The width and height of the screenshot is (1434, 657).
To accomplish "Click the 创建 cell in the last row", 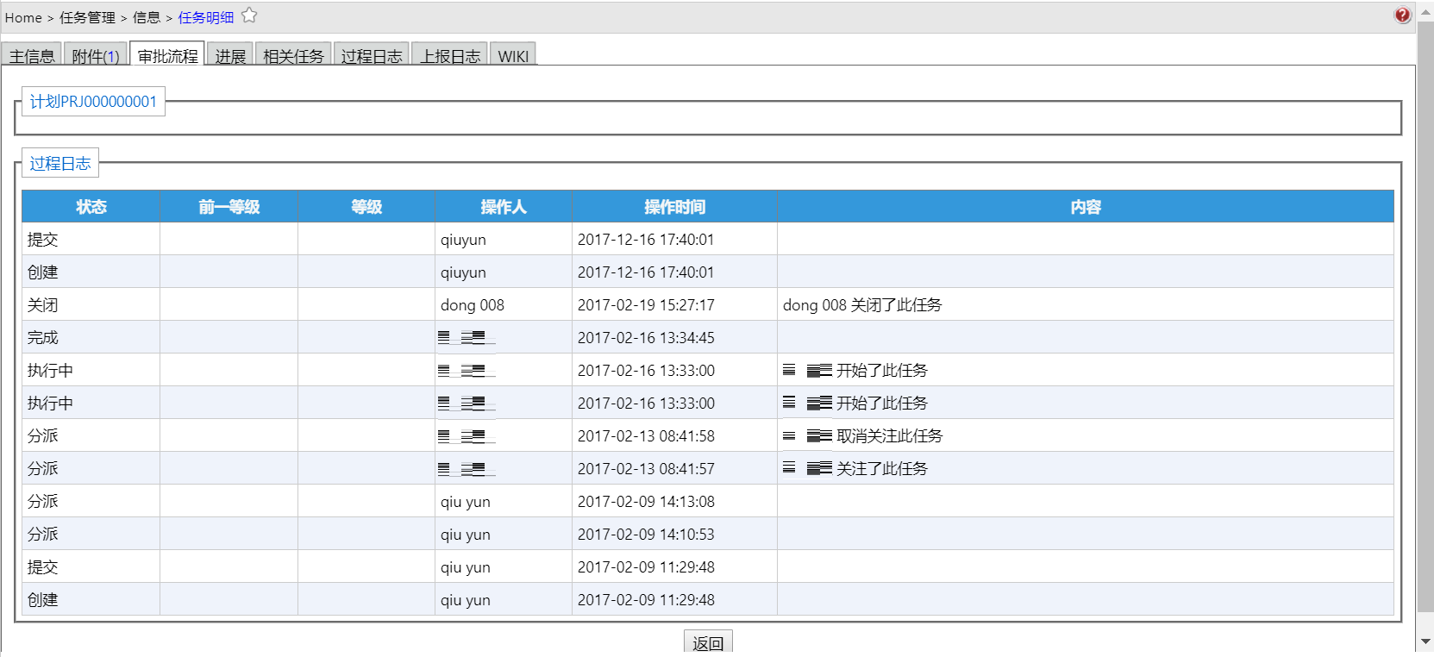I will click(91, 599).
